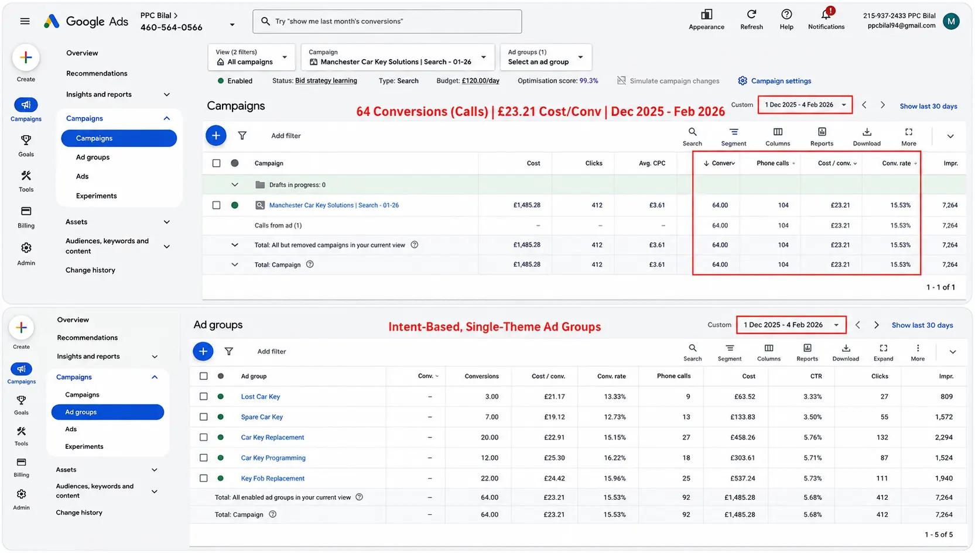Open the help icon beside Total: Campaign in the Campaigns table
Viewport: 975px width, 553px height.
[x=310, y=265]
